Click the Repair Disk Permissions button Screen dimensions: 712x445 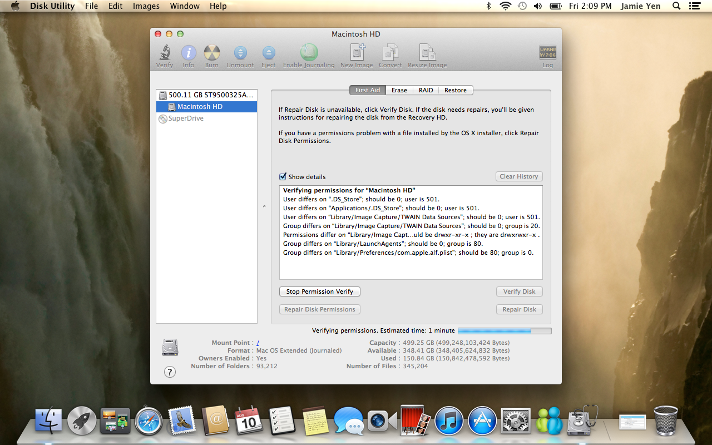320,309
